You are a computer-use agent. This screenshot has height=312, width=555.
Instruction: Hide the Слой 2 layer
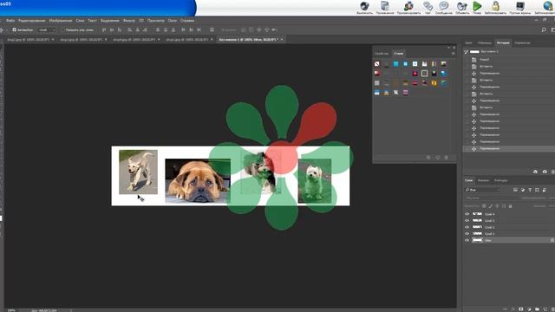coord(467,227)
